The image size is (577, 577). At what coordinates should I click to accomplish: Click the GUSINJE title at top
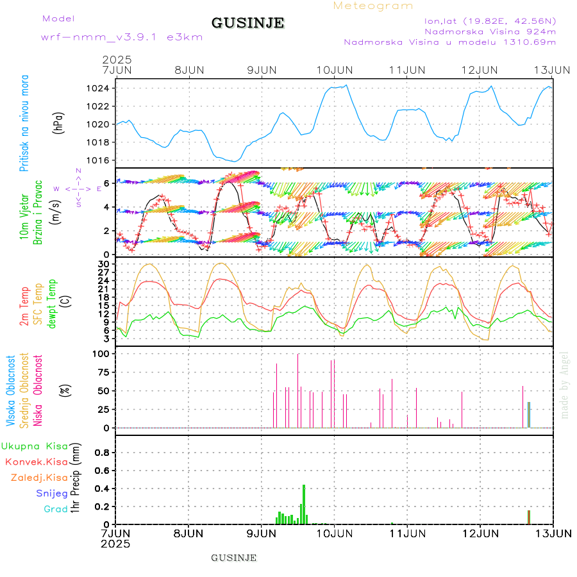tap(247, 24)
